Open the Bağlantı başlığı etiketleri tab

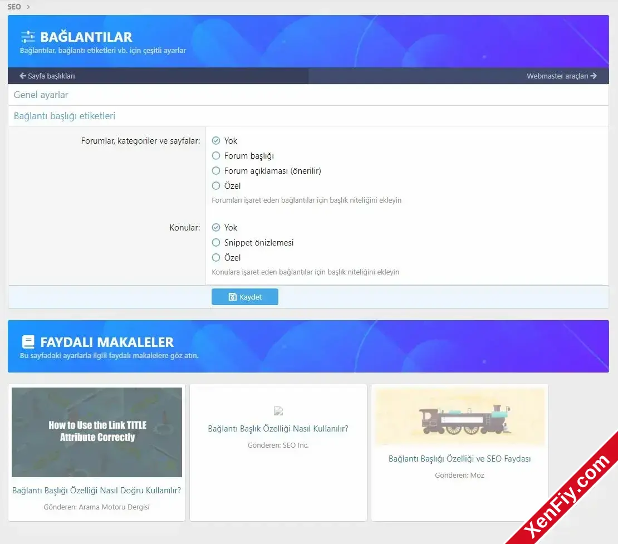(x=65, y=116)
